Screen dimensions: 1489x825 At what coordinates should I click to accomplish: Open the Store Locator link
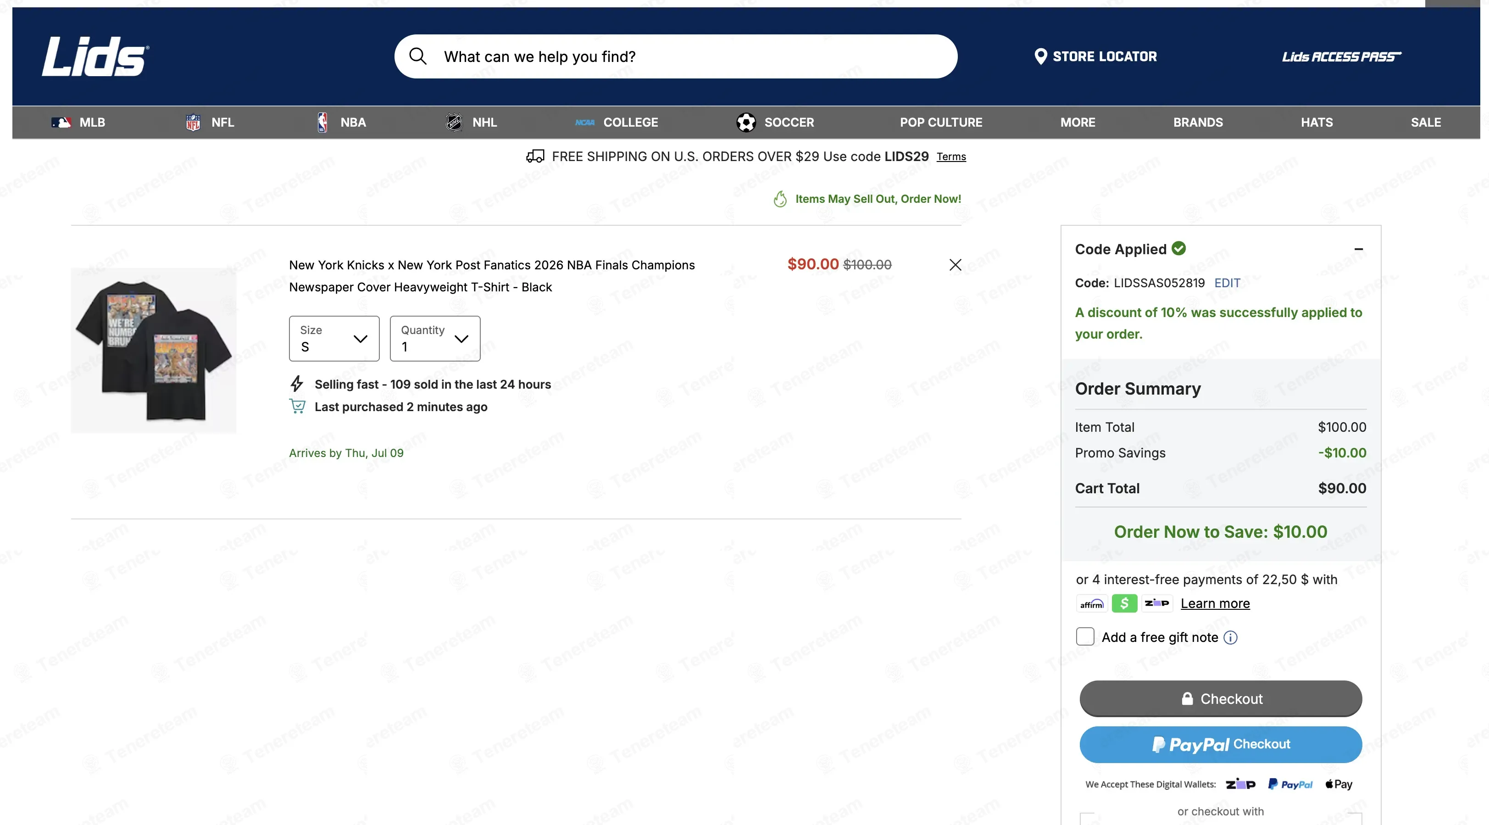[x=1095, y=56]
